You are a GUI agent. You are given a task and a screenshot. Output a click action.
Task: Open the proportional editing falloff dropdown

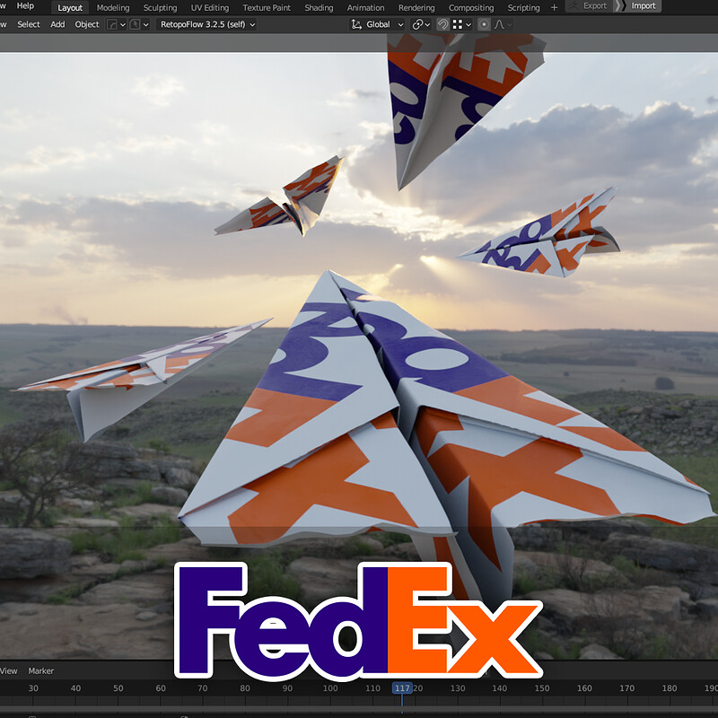(x=503, y=24)
